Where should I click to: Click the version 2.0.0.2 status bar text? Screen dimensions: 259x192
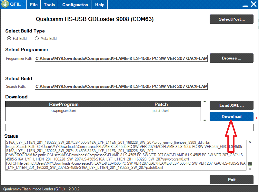click(x=74, y=189)
